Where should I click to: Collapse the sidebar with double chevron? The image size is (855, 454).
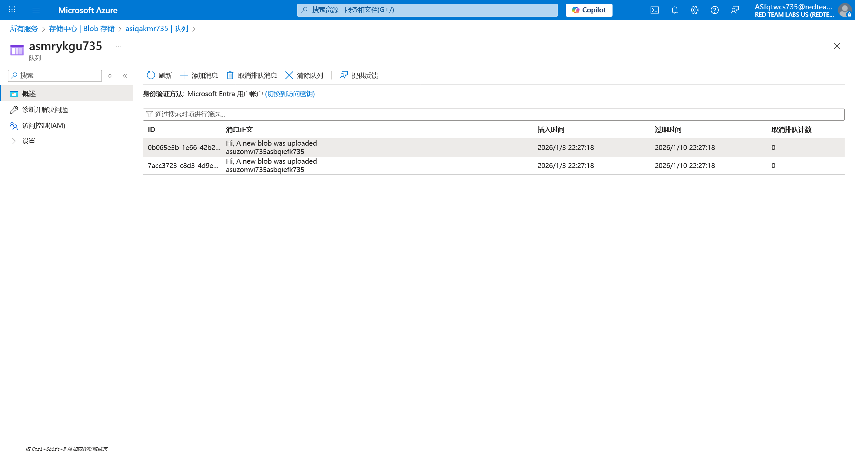pos(125,76)
